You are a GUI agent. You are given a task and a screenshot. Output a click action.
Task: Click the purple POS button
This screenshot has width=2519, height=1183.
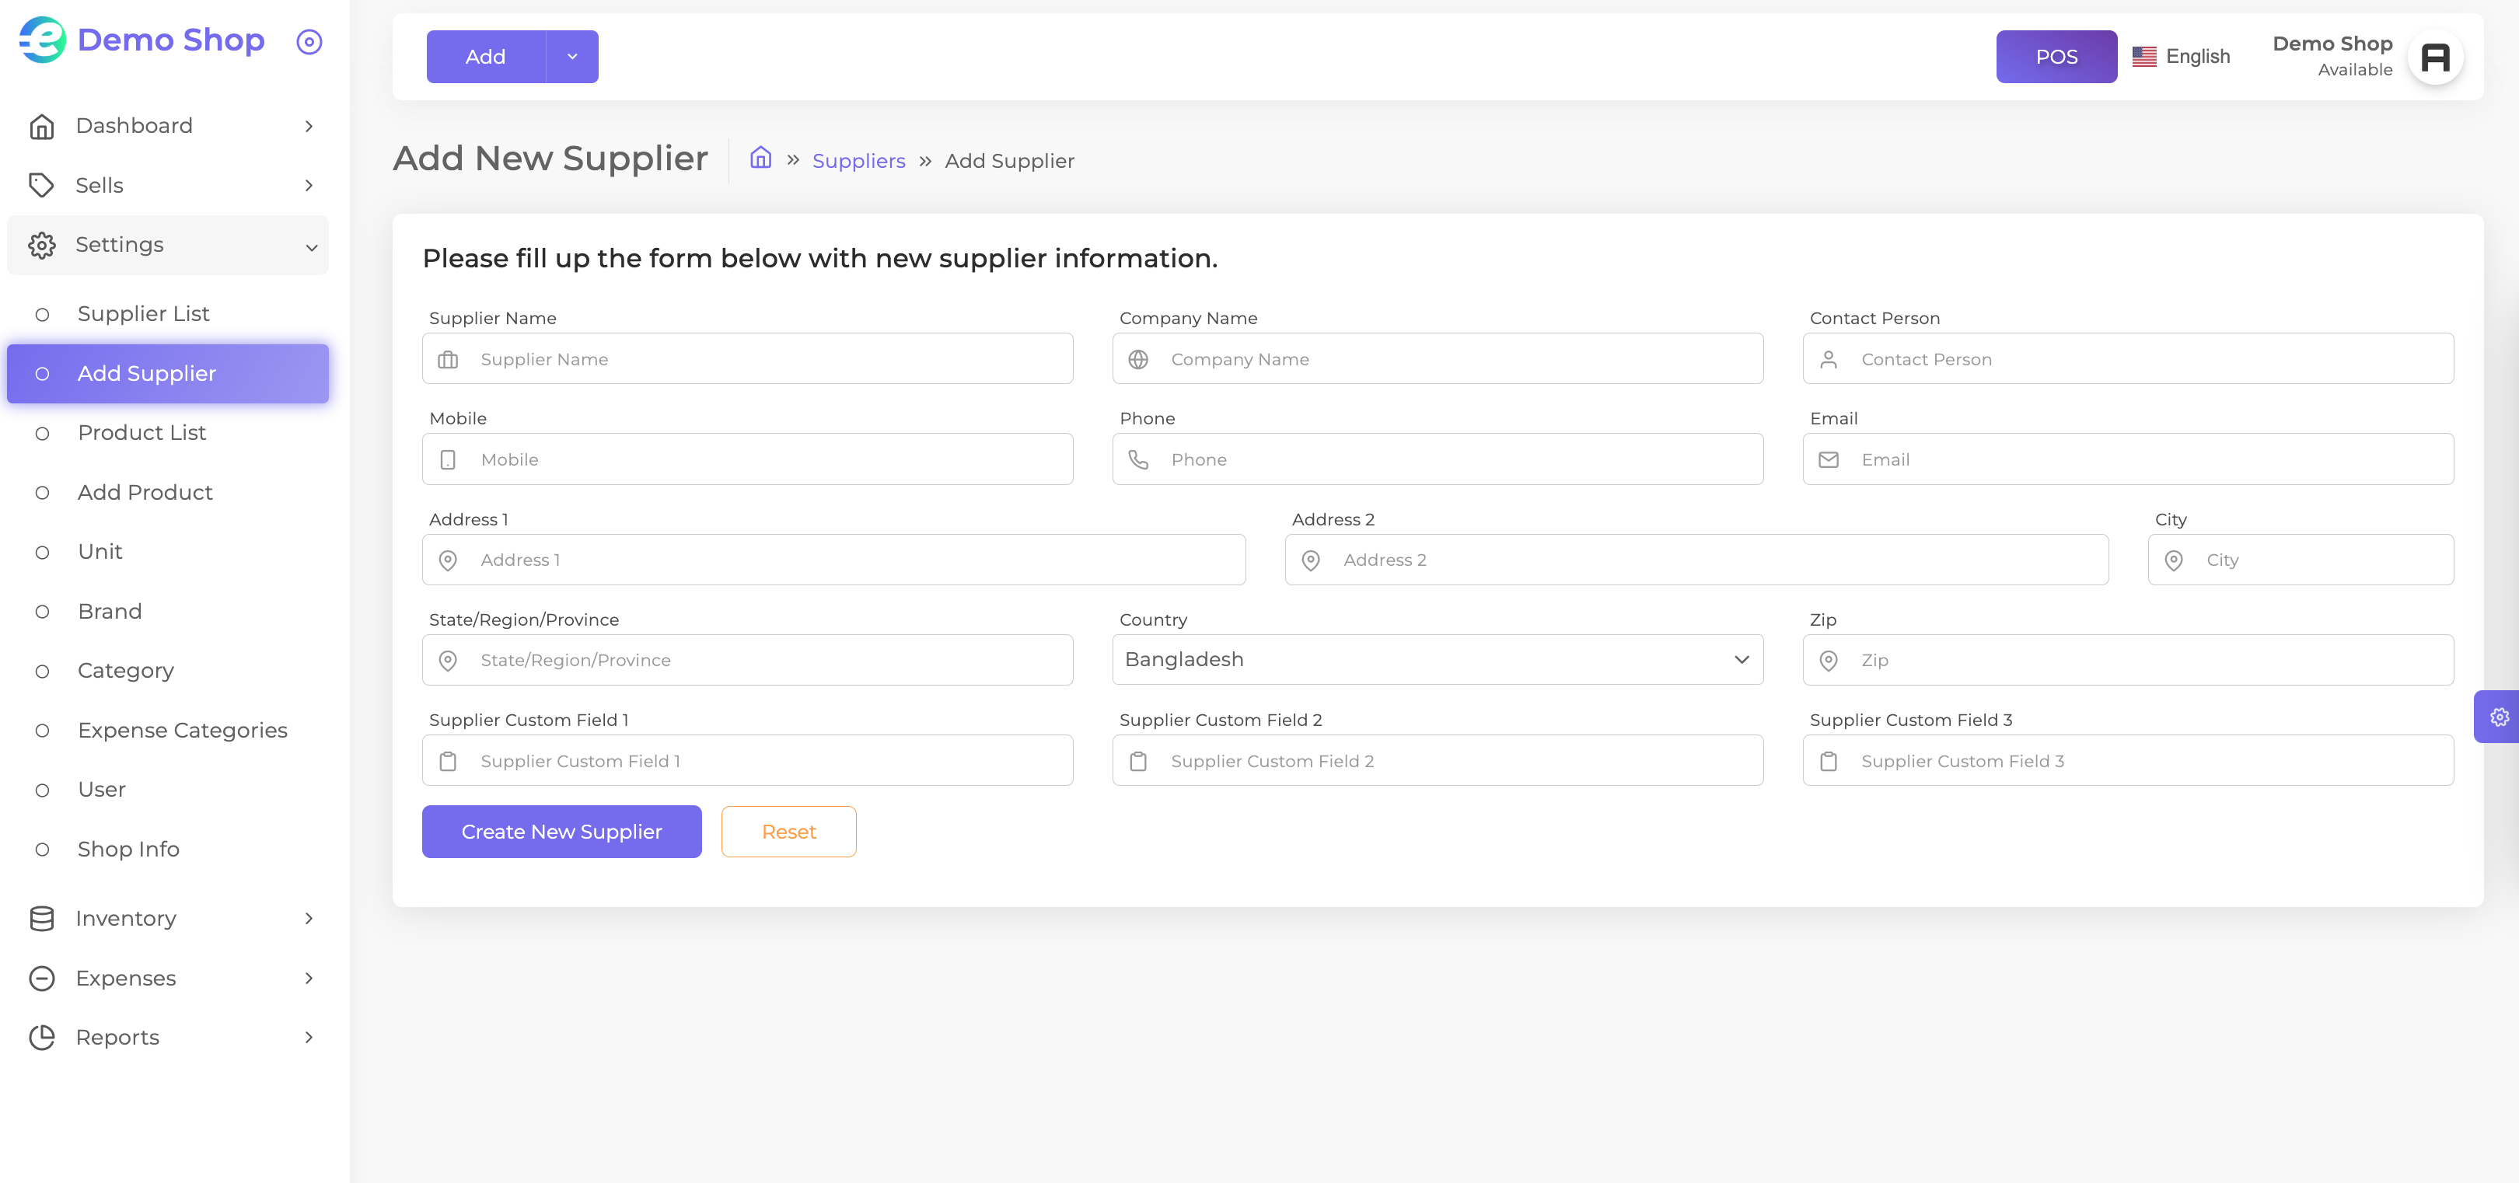[2056, 57]
